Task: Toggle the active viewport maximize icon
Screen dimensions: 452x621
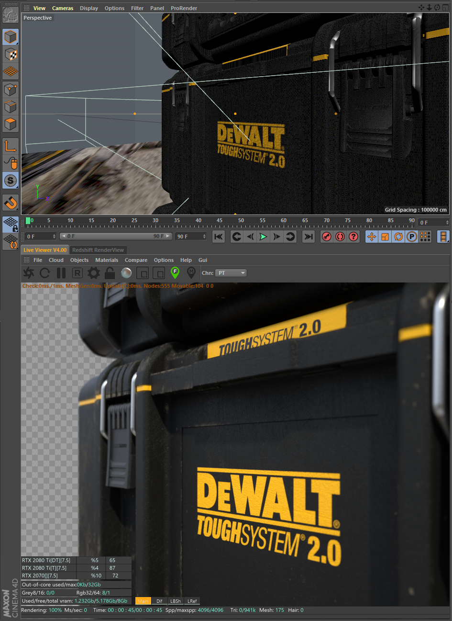Action: click(445, 7)
